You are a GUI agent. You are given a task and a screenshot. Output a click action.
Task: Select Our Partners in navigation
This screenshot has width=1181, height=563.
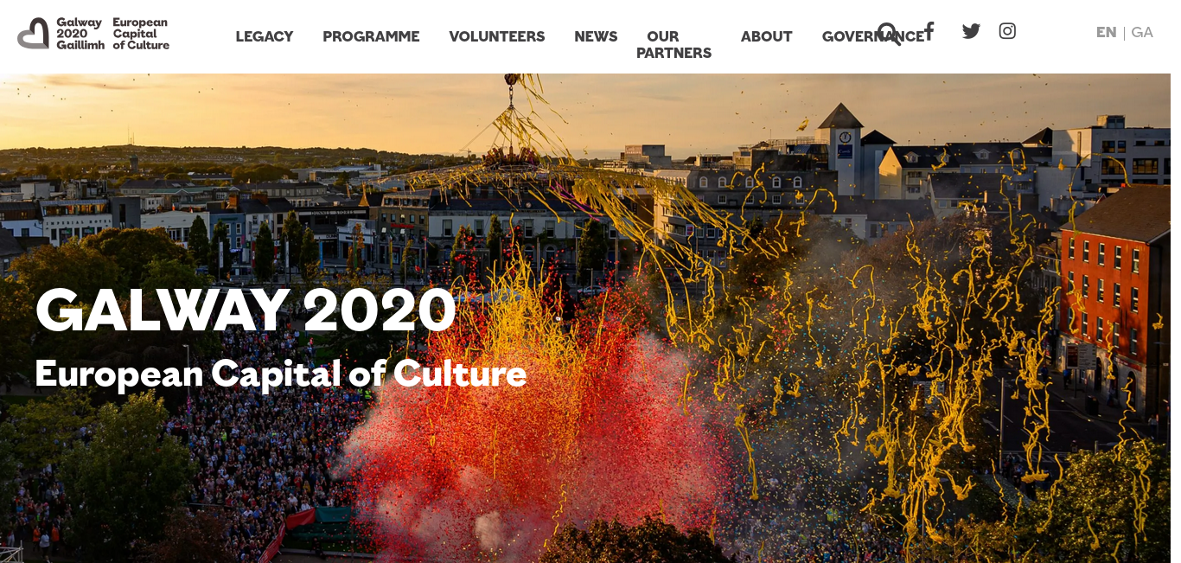[x=673, y=45]
